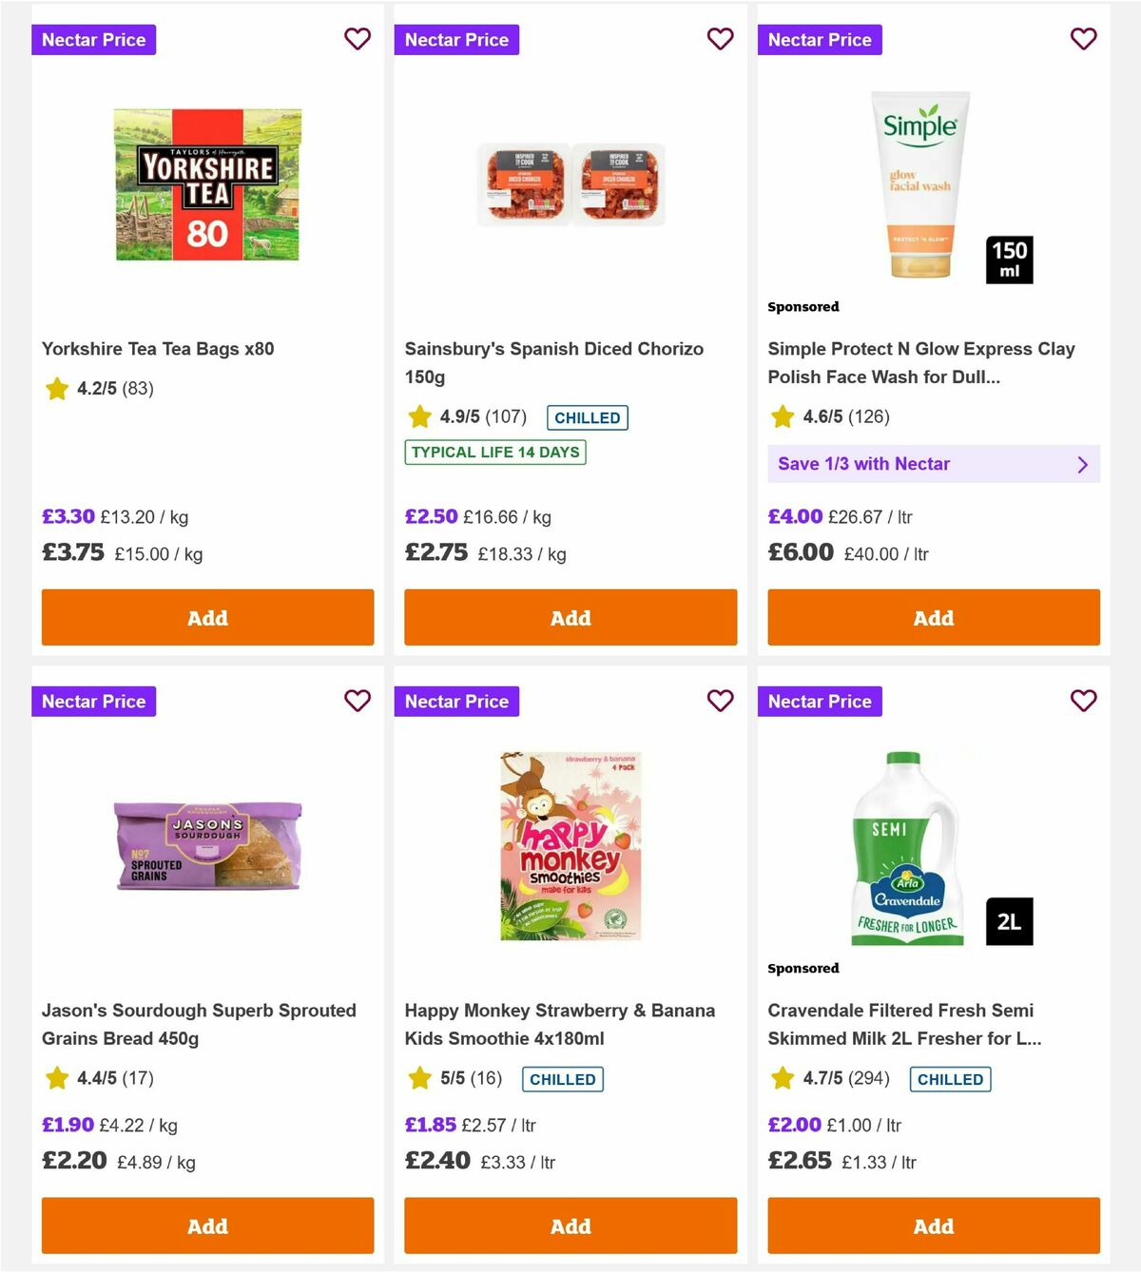Image resolution: width=1141 pixels, height=1273 pixels.
Task: Click the star icon on Cravendale milk
Action: (783, 1078)
